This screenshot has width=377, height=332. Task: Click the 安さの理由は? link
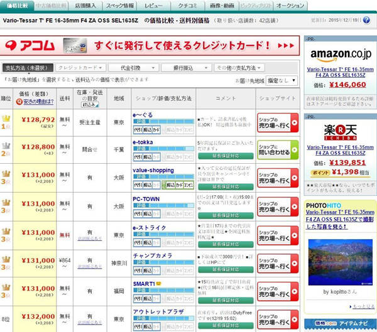(x=38, y=102)
